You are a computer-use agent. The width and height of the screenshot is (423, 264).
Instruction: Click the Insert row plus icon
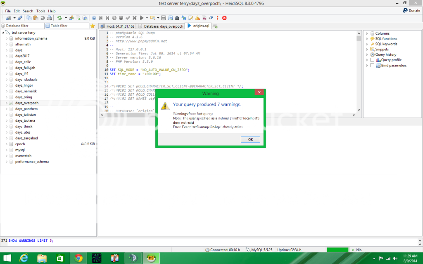click(x=114, y=18)
